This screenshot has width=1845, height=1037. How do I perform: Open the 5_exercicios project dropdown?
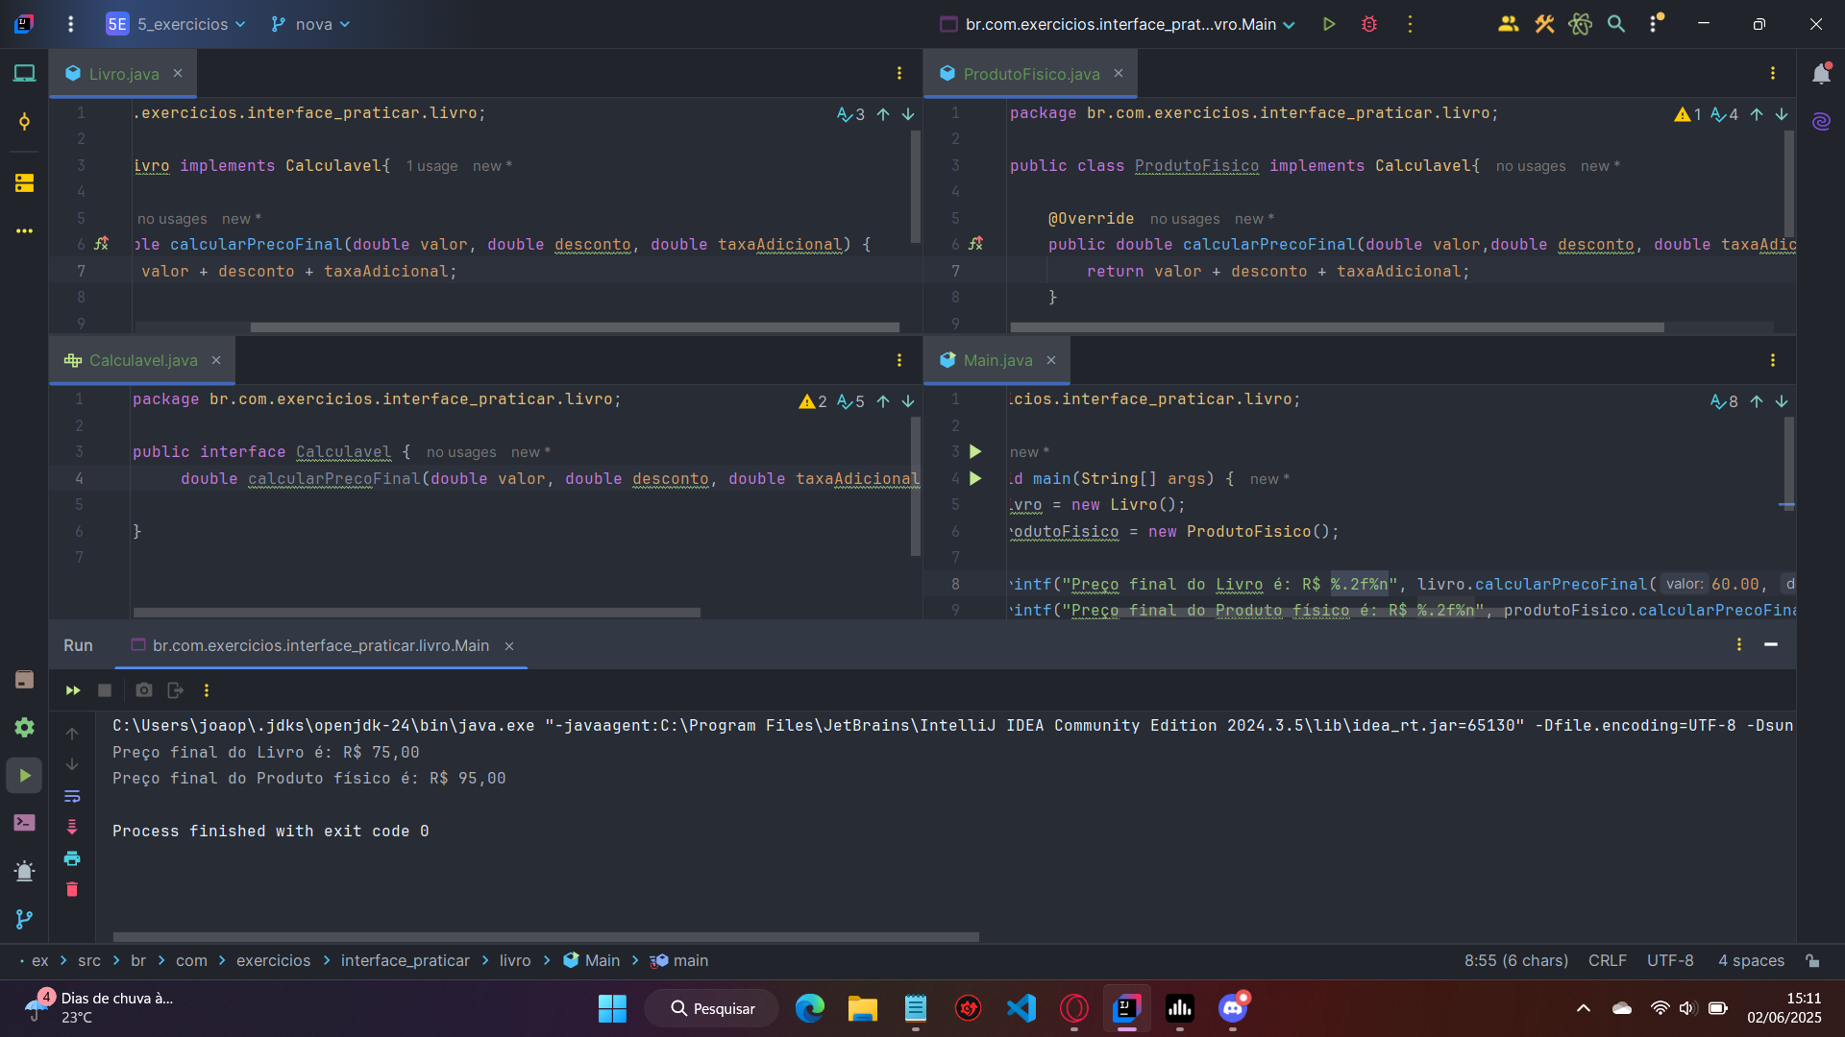pos(176,24)
